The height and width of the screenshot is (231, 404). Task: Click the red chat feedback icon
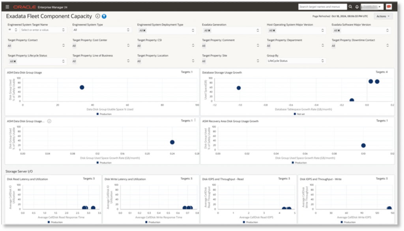(x=389, y=7)
